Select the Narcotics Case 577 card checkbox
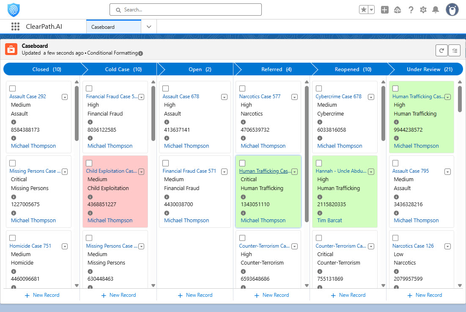Viewport: 466px width, 312px height. [242, 88]
